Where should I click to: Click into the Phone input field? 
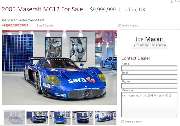(x=149, y=86)
